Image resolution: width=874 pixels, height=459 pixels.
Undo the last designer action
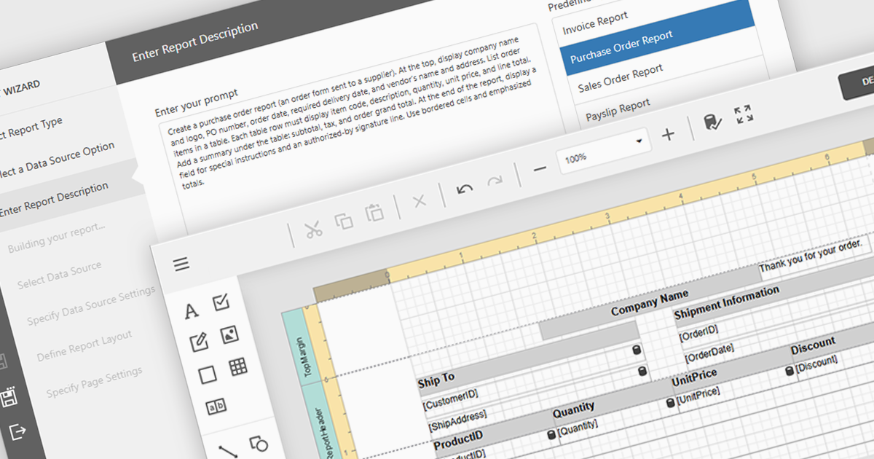[x=465, y=189]
